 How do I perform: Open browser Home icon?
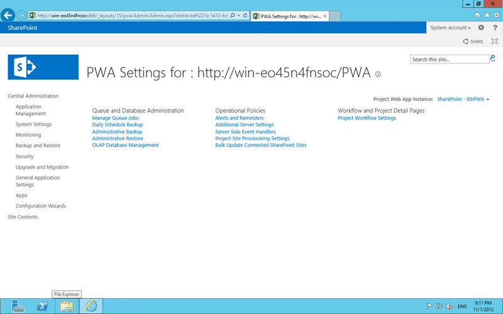coord(477,15)
